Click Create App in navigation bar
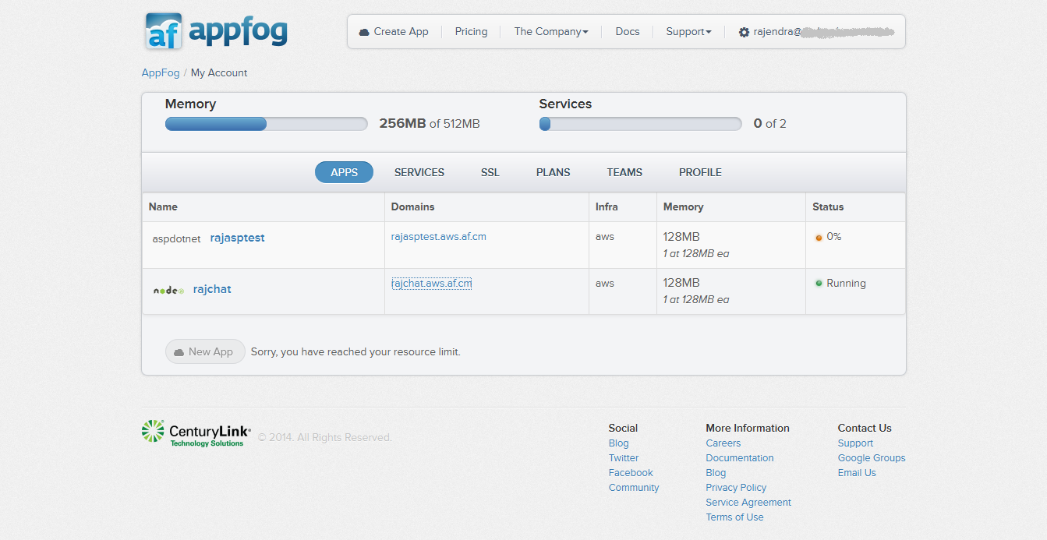Screen dimensions: 1047x540 tap(394, 32)
